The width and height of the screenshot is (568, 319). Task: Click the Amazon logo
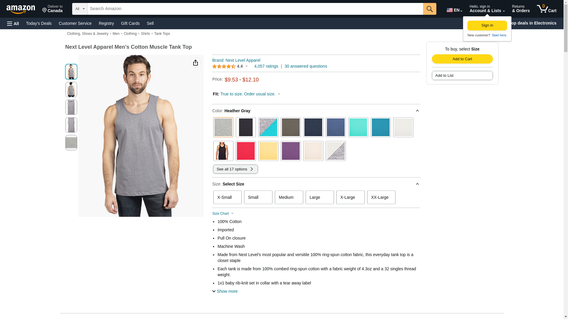point(21,9)
